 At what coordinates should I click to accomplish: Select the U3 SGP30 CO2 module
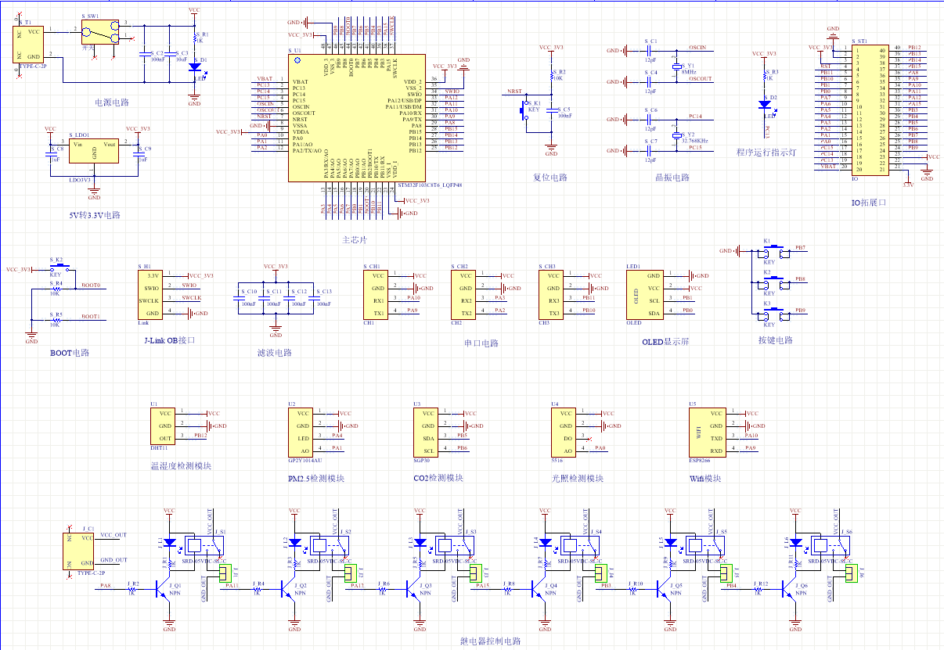coord(425,433)
